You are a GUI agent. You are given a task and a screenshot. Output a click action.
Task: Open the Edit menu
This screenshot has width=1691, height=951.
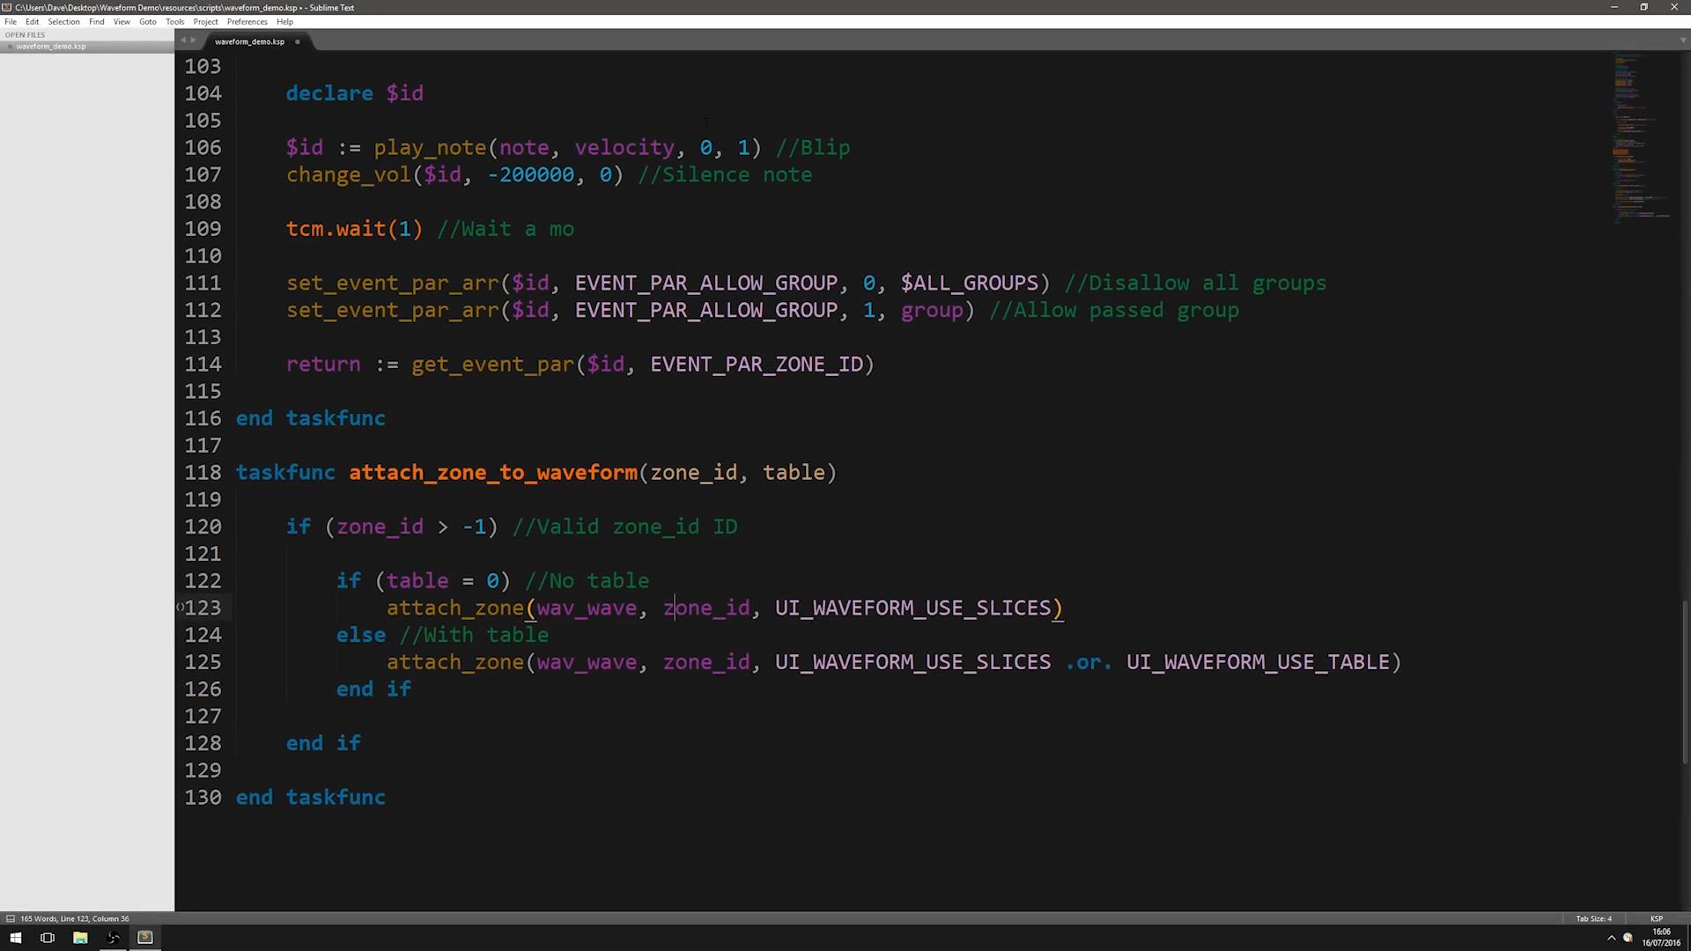click(x=32, y=21)
